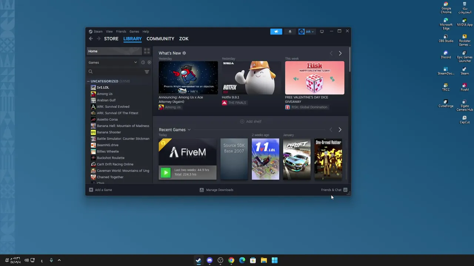This screenshot has height=266, width=474.
Task: Open NVIDIA App desktop shortcut
Action: pos(464,22)
